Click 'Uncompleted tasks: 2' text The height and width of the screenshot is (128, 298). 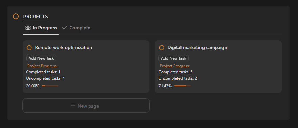(x=178, y=78)
